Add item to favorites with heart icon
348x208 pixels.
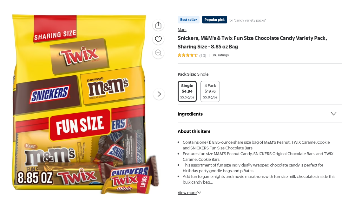pyautogui.click(x=158, y=39)
